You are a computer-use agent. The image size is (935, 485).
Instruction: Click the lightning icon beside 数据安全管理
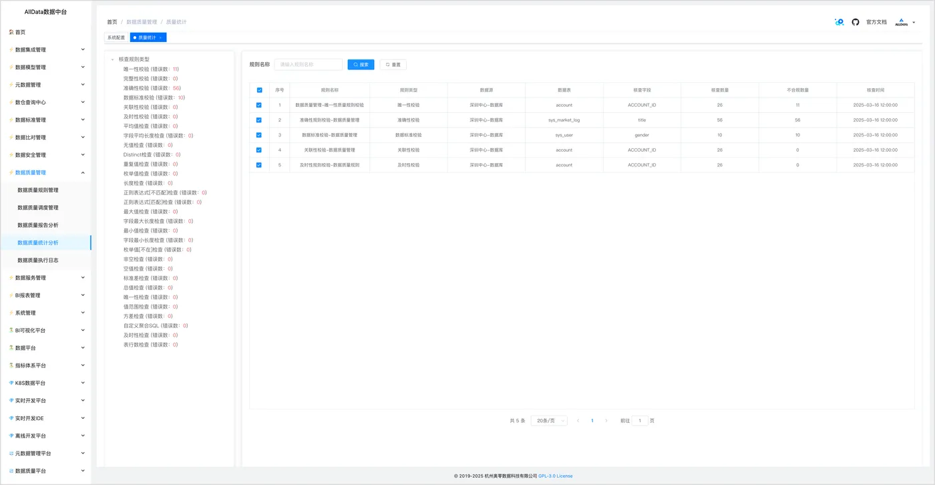tap(11, 155)
